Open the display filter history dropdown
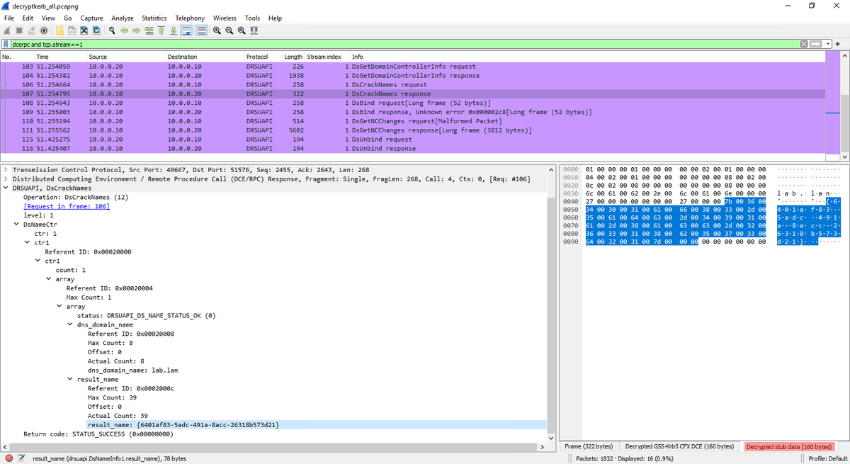Screen dimensions: 850x464 pos(827,44)
